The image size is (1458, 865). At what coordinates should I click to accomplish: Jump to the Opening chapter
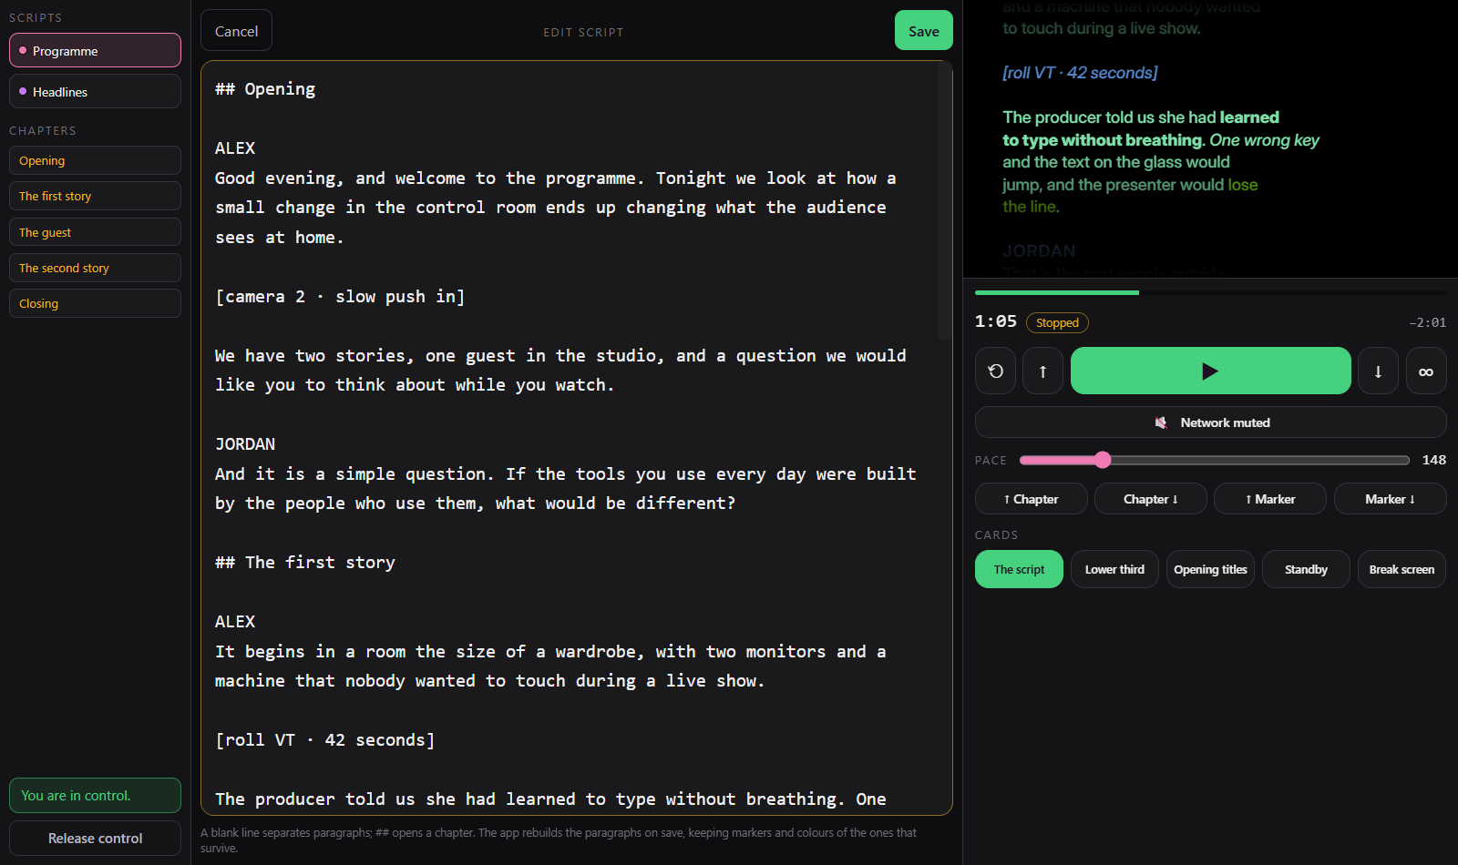pyautogui.click(x=95, y=160)
